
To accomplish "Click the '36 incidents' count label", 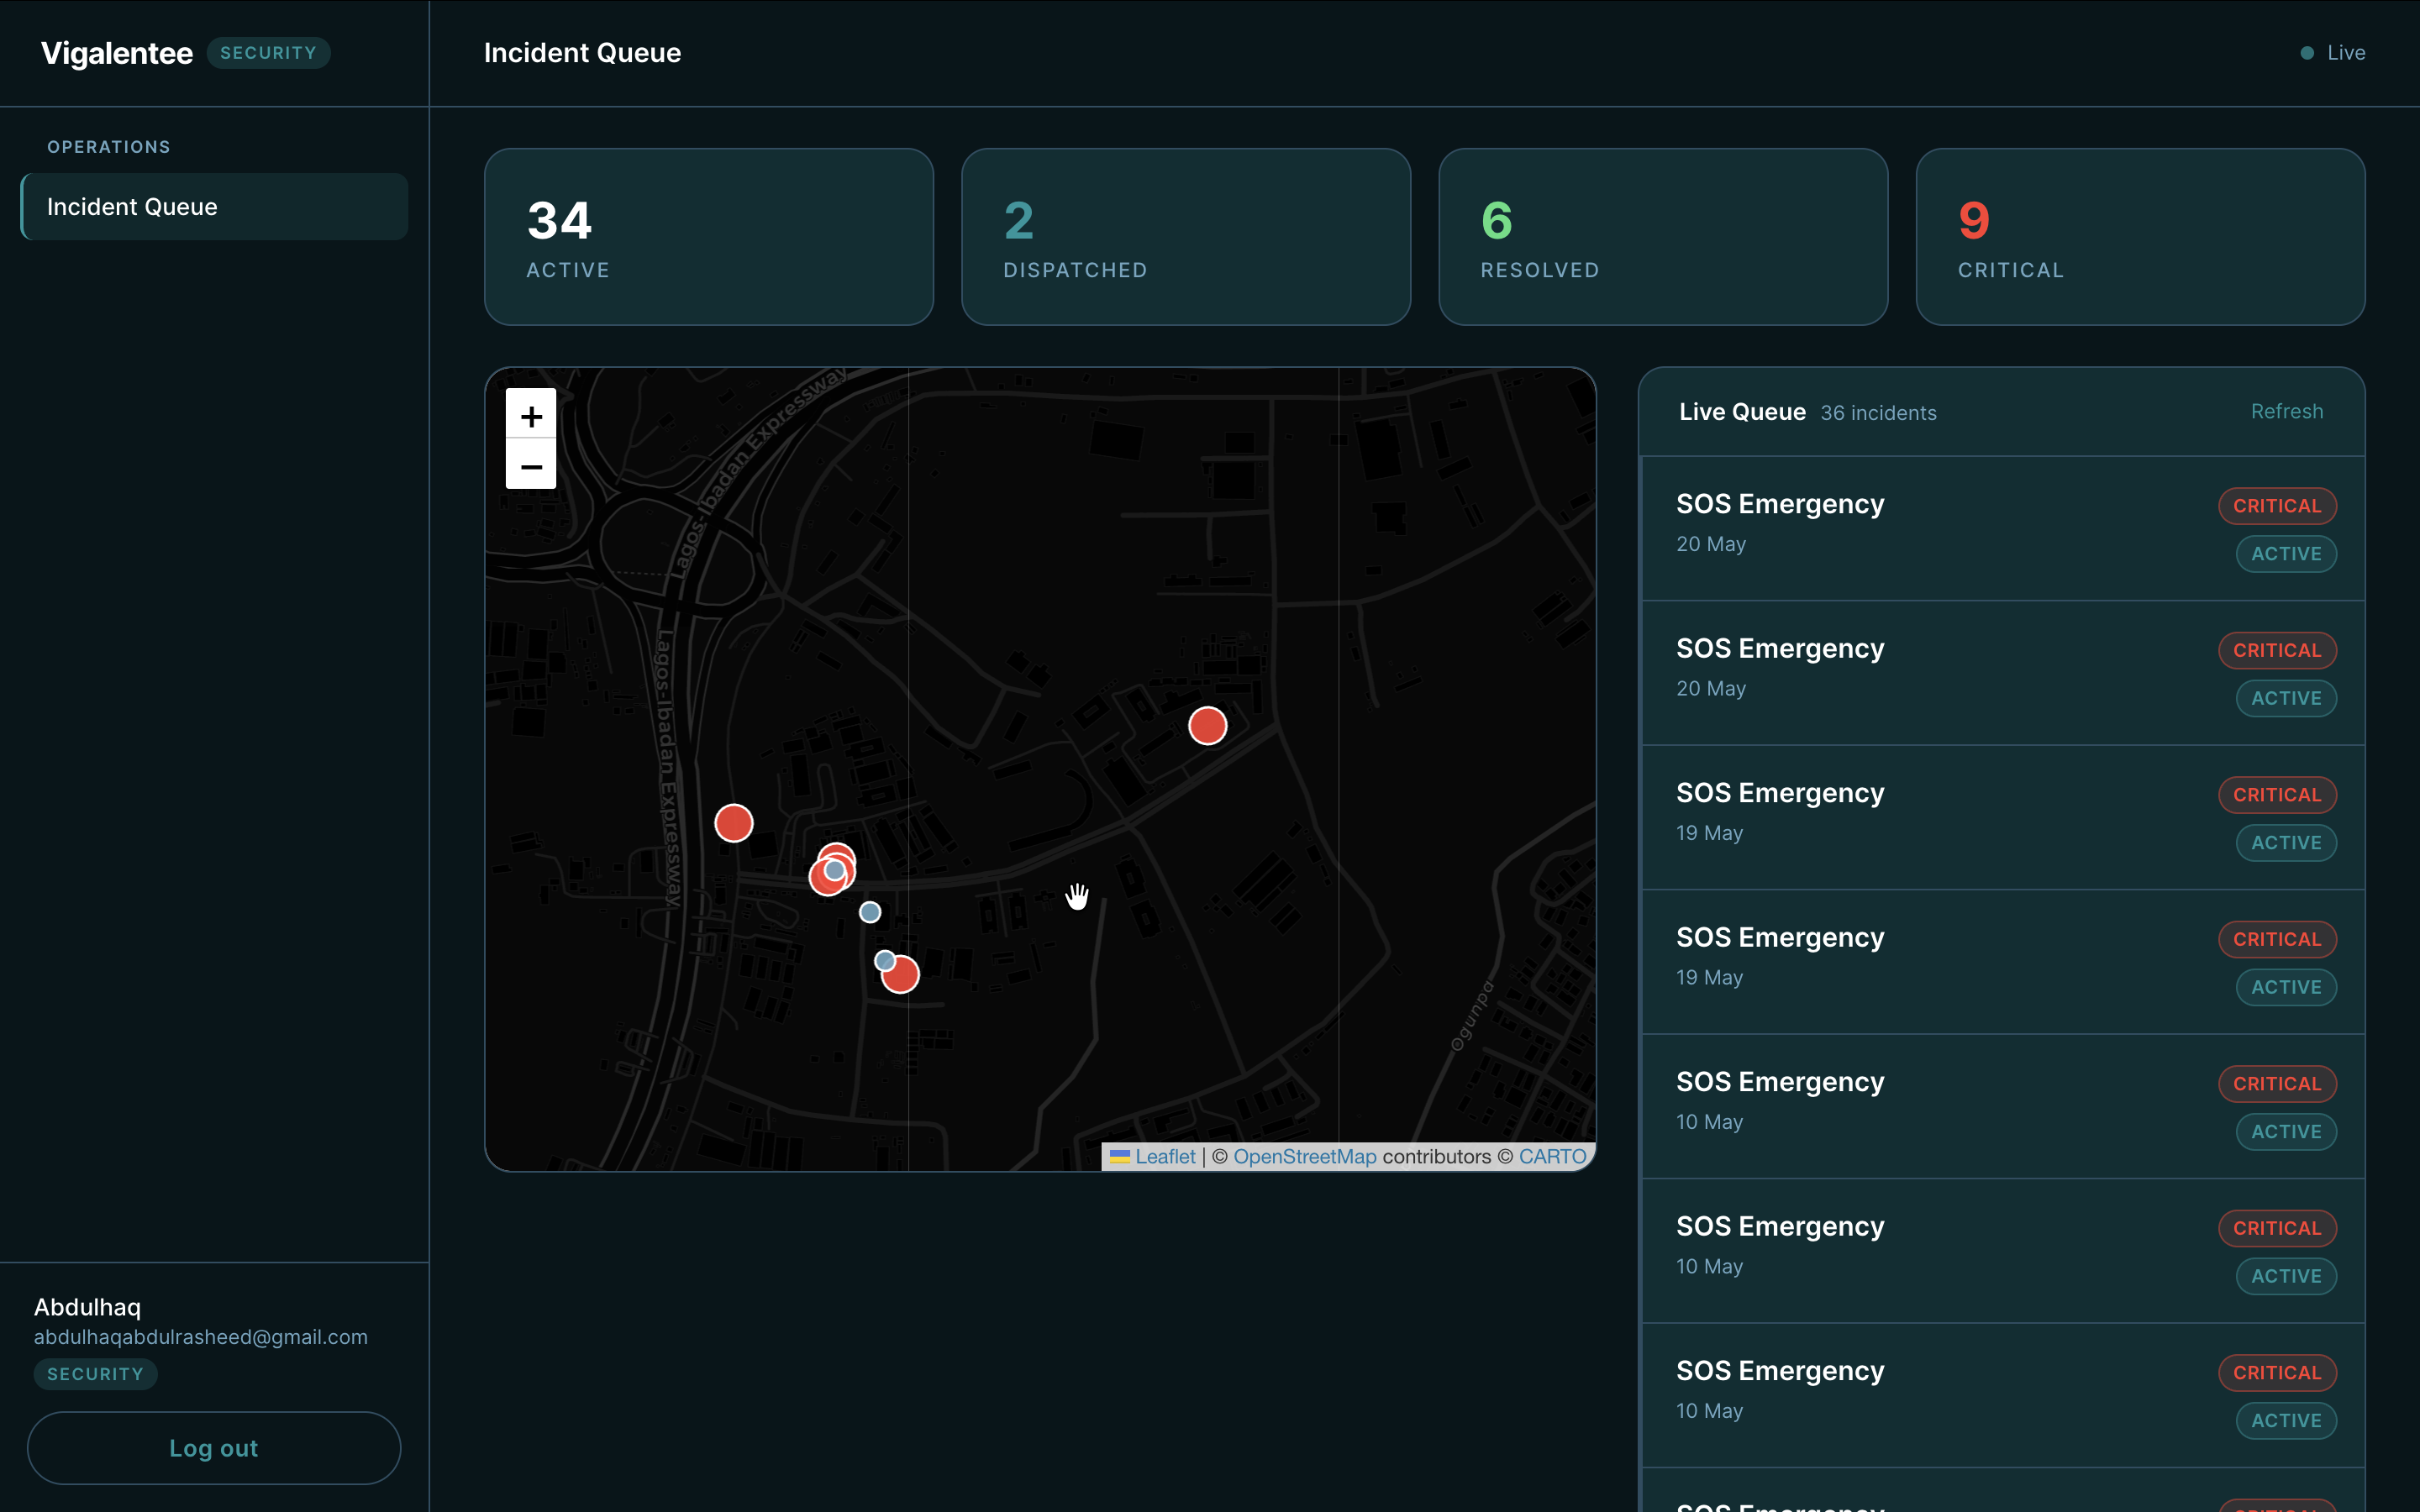I will pos(1878,413).
